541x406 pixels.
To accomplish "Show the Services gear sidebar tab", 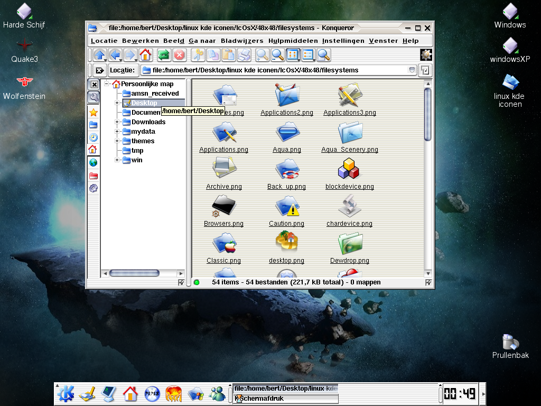I will pos(94,188).
